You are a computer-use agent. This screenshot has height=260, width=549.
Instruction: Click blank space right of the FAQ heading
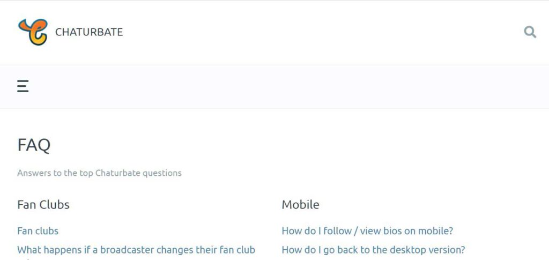pyautogui.click(x=280, y=145)
